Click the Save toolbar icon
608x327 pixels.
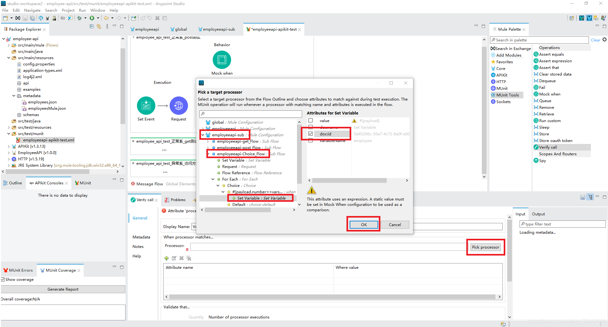(25, 18)
